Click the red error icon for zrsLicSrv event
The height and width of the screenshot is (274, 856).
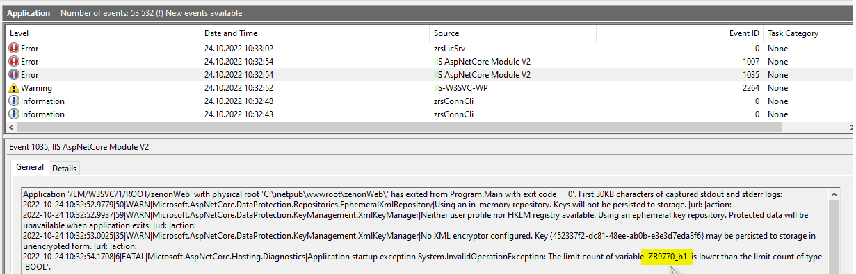click(x=15, y=49)
